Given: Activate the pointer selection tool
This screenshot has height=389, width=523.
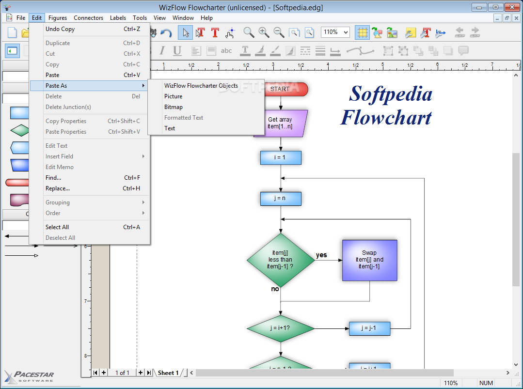Looking at the screenshot, I should (185, 32).
